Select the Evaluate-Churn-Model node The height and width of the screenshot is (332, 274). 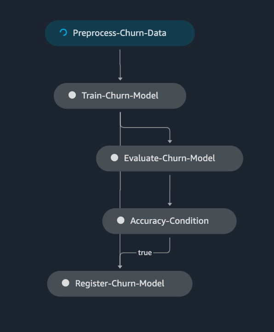170,158
